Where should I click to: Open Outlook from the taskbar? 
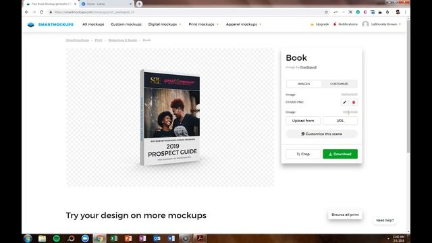pyautogui.click(x=157, y=238)
